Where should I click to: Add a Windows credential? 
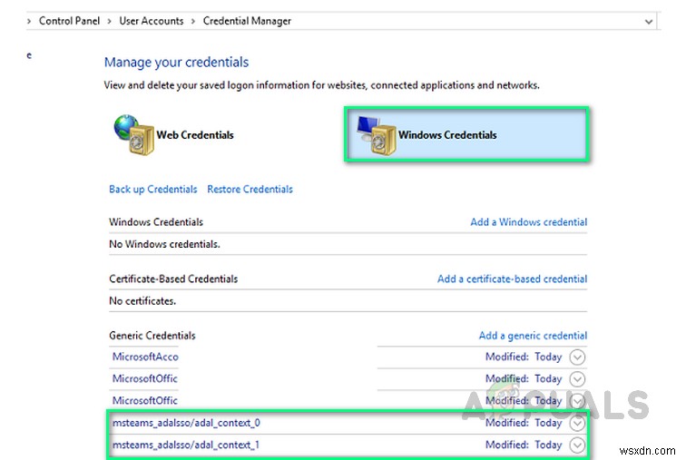tap(528, 222)
